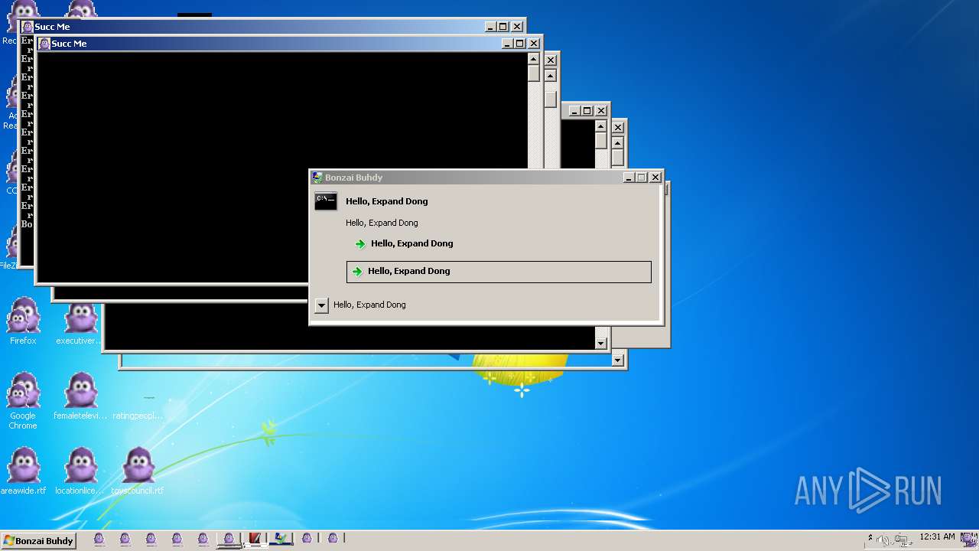This screenshot has width=979, height=551.
Task: Select the ratingpeopl... desktop file
Action: pos(138,406)
